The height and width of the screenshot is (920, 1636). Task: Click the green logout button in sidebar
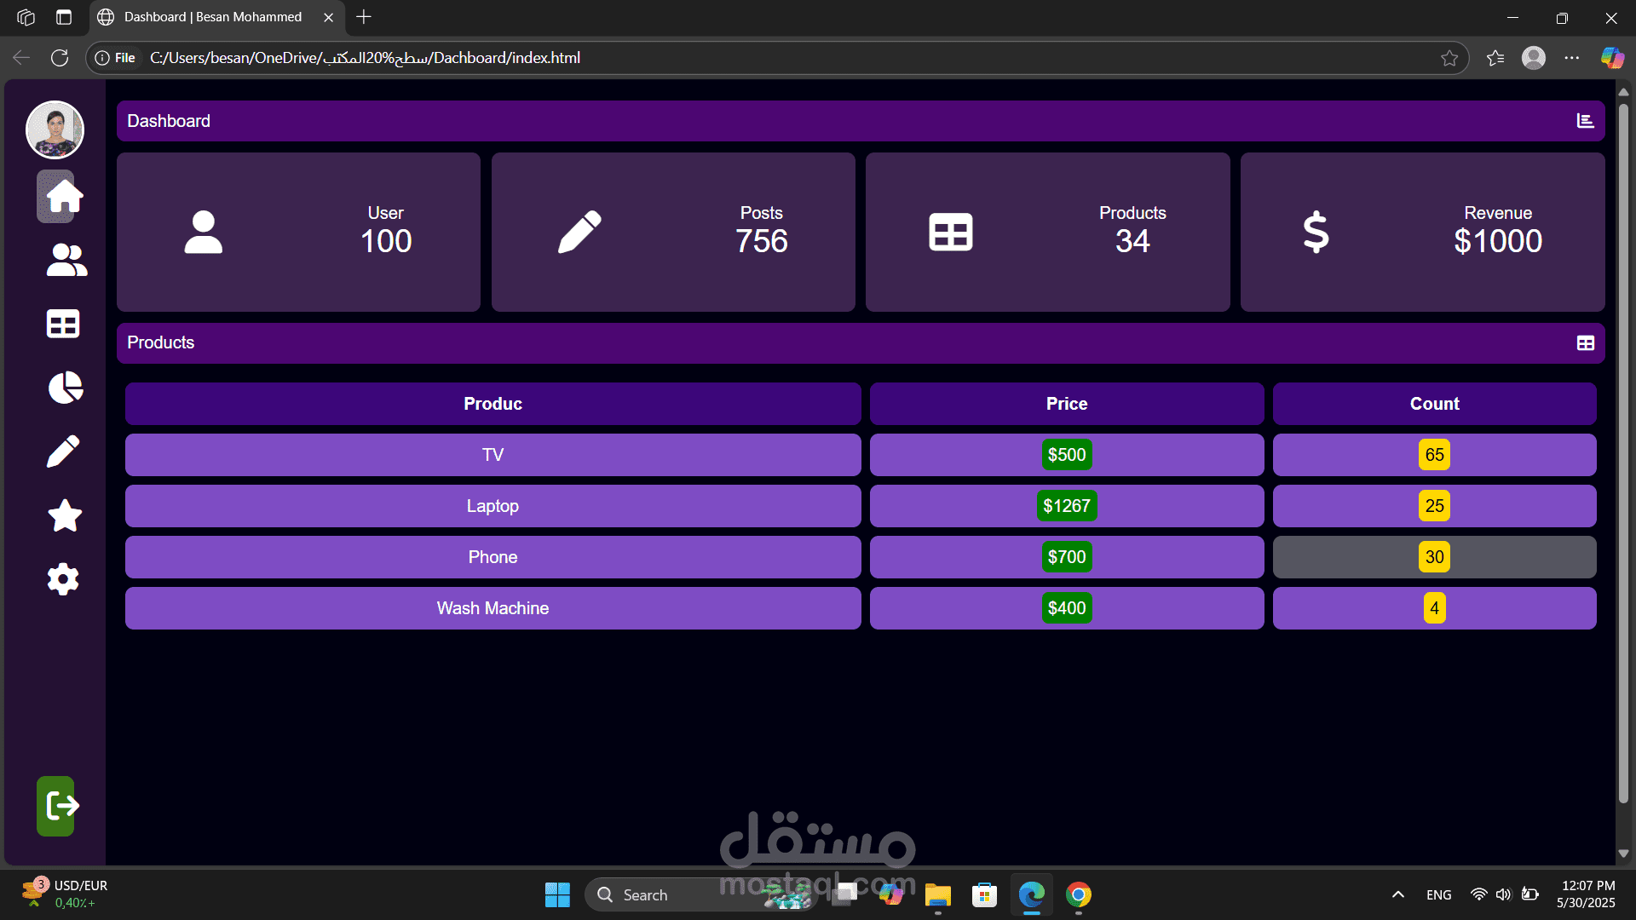[x=56, y=806]
